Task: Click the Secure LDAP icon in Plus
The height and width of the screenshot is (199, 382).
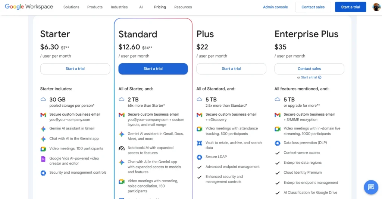Action: (200, 157)
